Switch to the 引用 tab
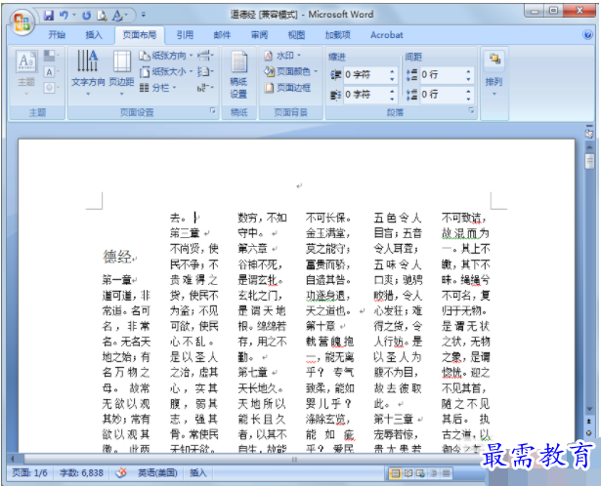This screenshot has height=486, width=601. [x=185, y=35]
